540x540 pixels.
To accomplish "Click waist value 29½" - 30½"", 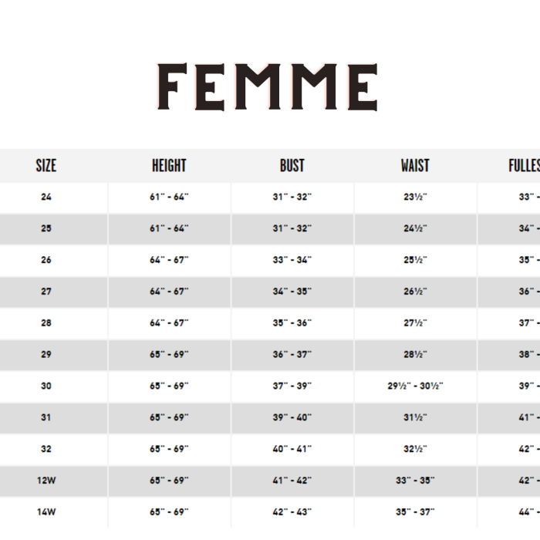I will click(x=415, y=386).
